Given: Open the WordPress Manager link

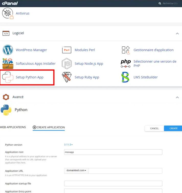Looking at the screenshot, I should (31, 50).
